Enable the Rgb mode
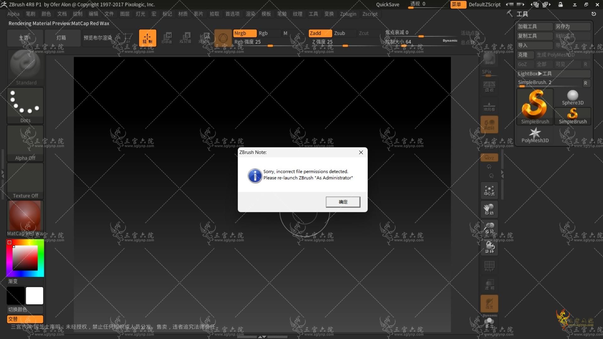The height and width of the screenshot is (339, 603). pyautogui.click(x=269, y=33)
